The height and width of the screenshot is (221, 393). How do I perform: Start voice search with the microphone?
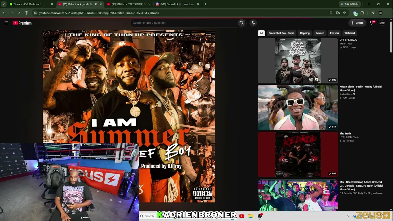coord(253,23)
